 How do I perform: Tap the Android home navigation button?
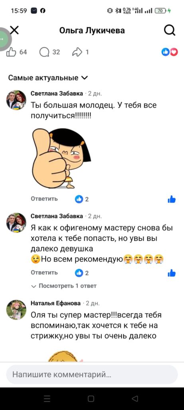click(91, 398)
